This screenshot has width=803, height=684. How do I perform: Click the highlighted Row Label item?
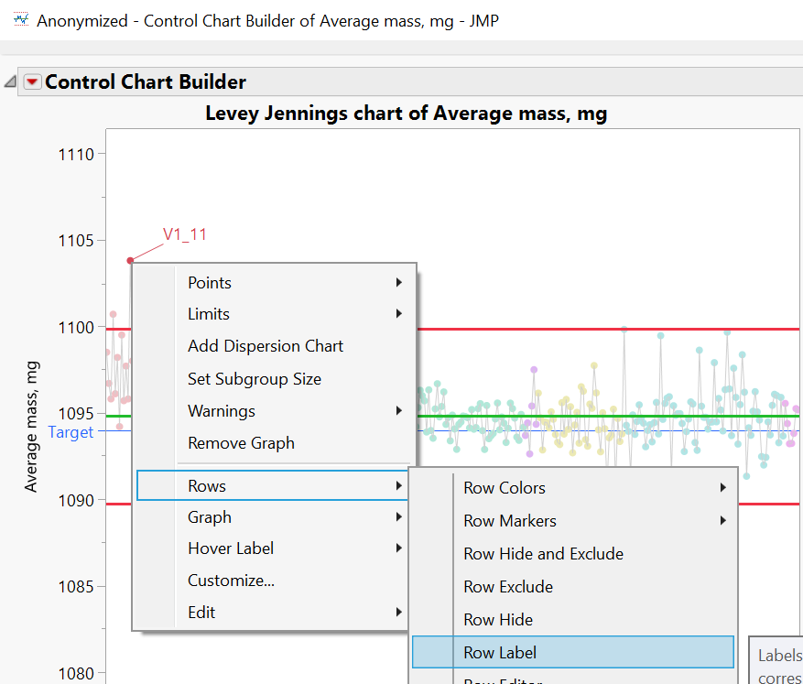point(500,653)
